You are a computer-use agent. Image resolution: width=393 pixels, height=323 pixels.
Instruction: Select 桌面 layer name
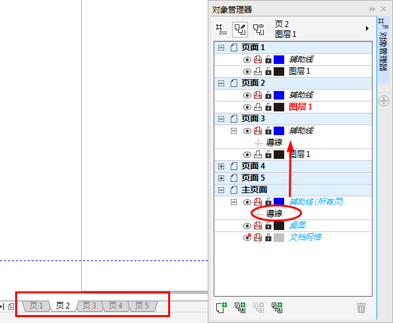(297, 225)
